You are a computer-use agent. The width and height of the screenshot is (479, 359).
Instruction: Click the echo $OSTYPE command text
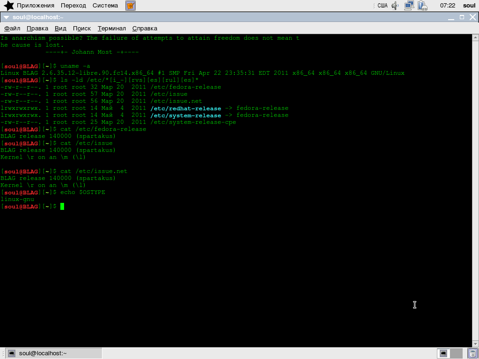83,192
